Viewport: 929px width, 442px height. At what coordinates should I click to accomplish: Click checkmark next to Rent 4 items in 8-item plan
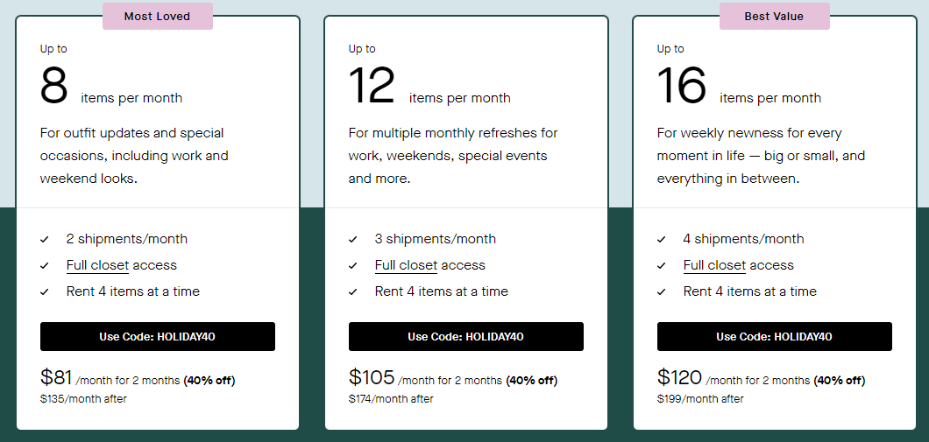[45, 291]
